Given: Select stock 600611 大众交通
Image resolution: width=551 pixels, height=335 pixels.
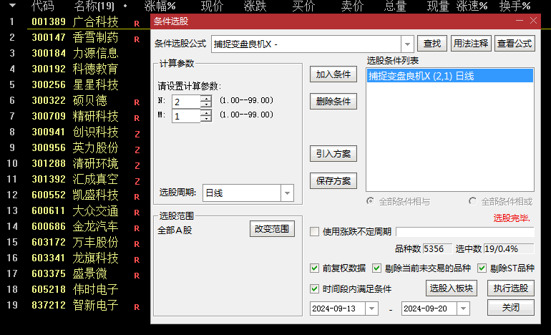Looking at the screenshot, I should [x=75, y=210].
